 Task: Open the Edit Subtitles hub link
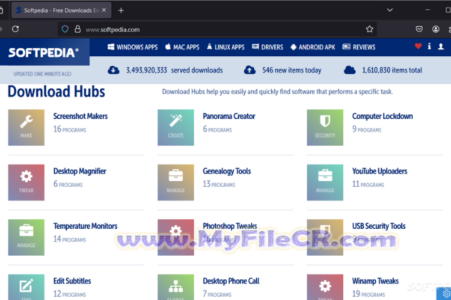point(72,281)
